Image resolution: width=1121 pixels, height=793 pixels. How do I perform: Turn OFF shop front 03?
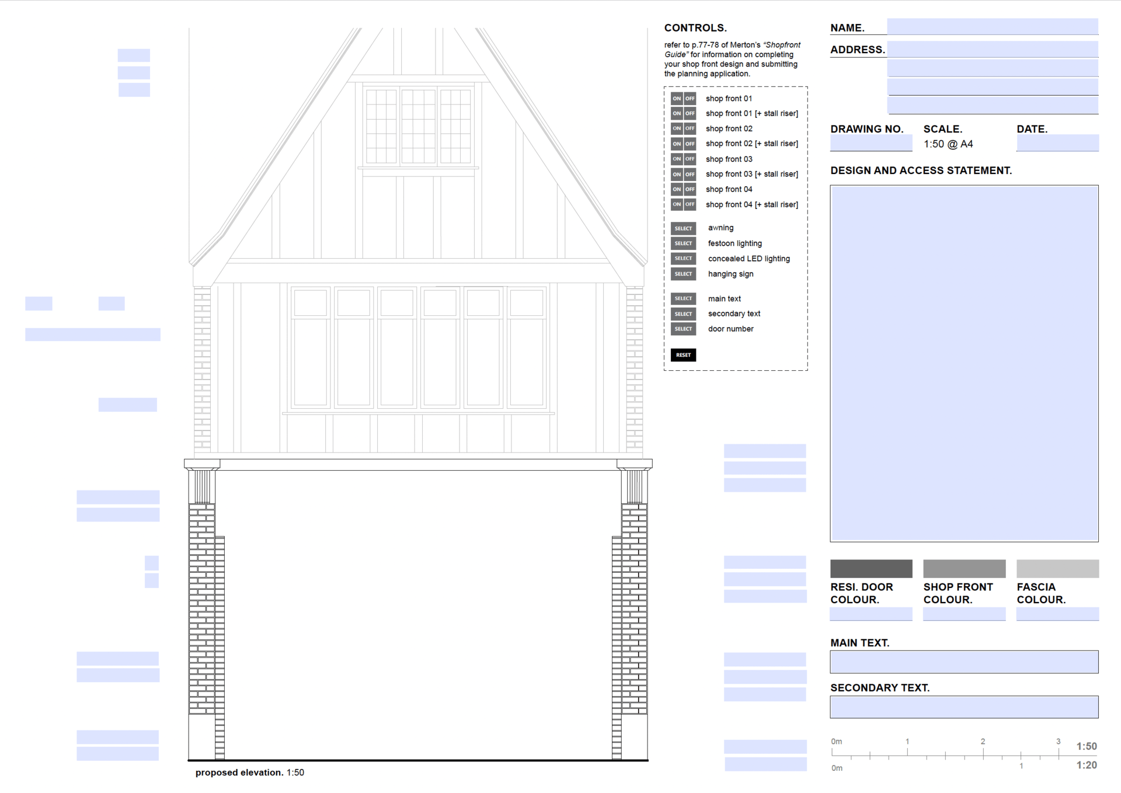pos(690,159)
